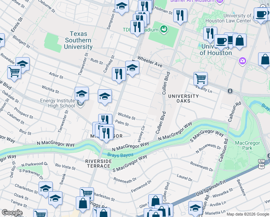Select the N Roseneath Dr street label
The height and width of the screenshot is (217, 270).
point(208,148)
